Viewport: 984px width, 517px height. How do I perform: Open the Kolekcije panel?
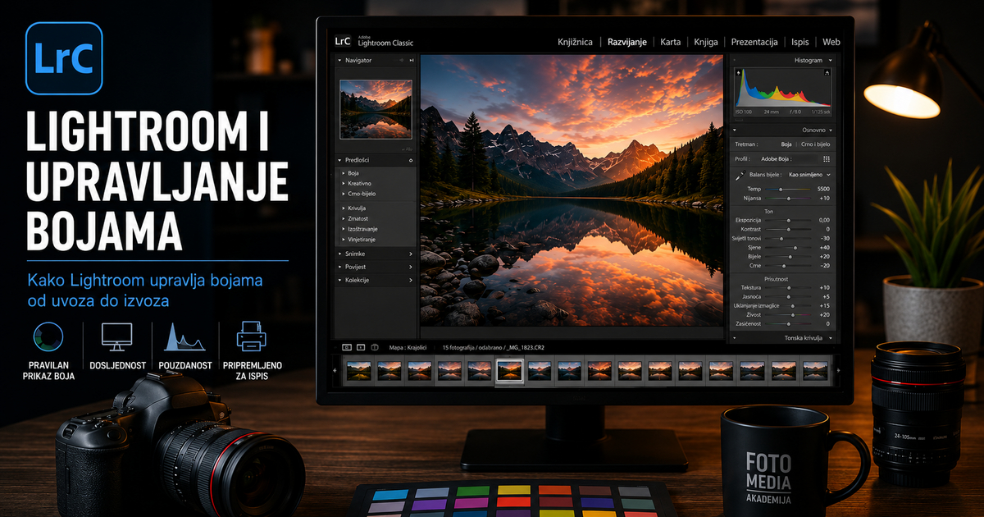coord(376,280)
